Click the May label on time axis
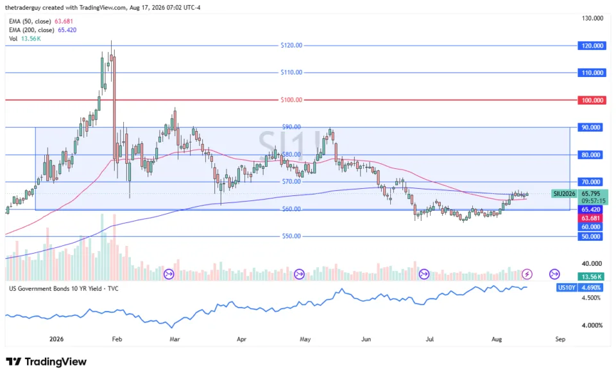Viewport: 616px width, 377px height. pyautogui.click(x=305, y=339)
